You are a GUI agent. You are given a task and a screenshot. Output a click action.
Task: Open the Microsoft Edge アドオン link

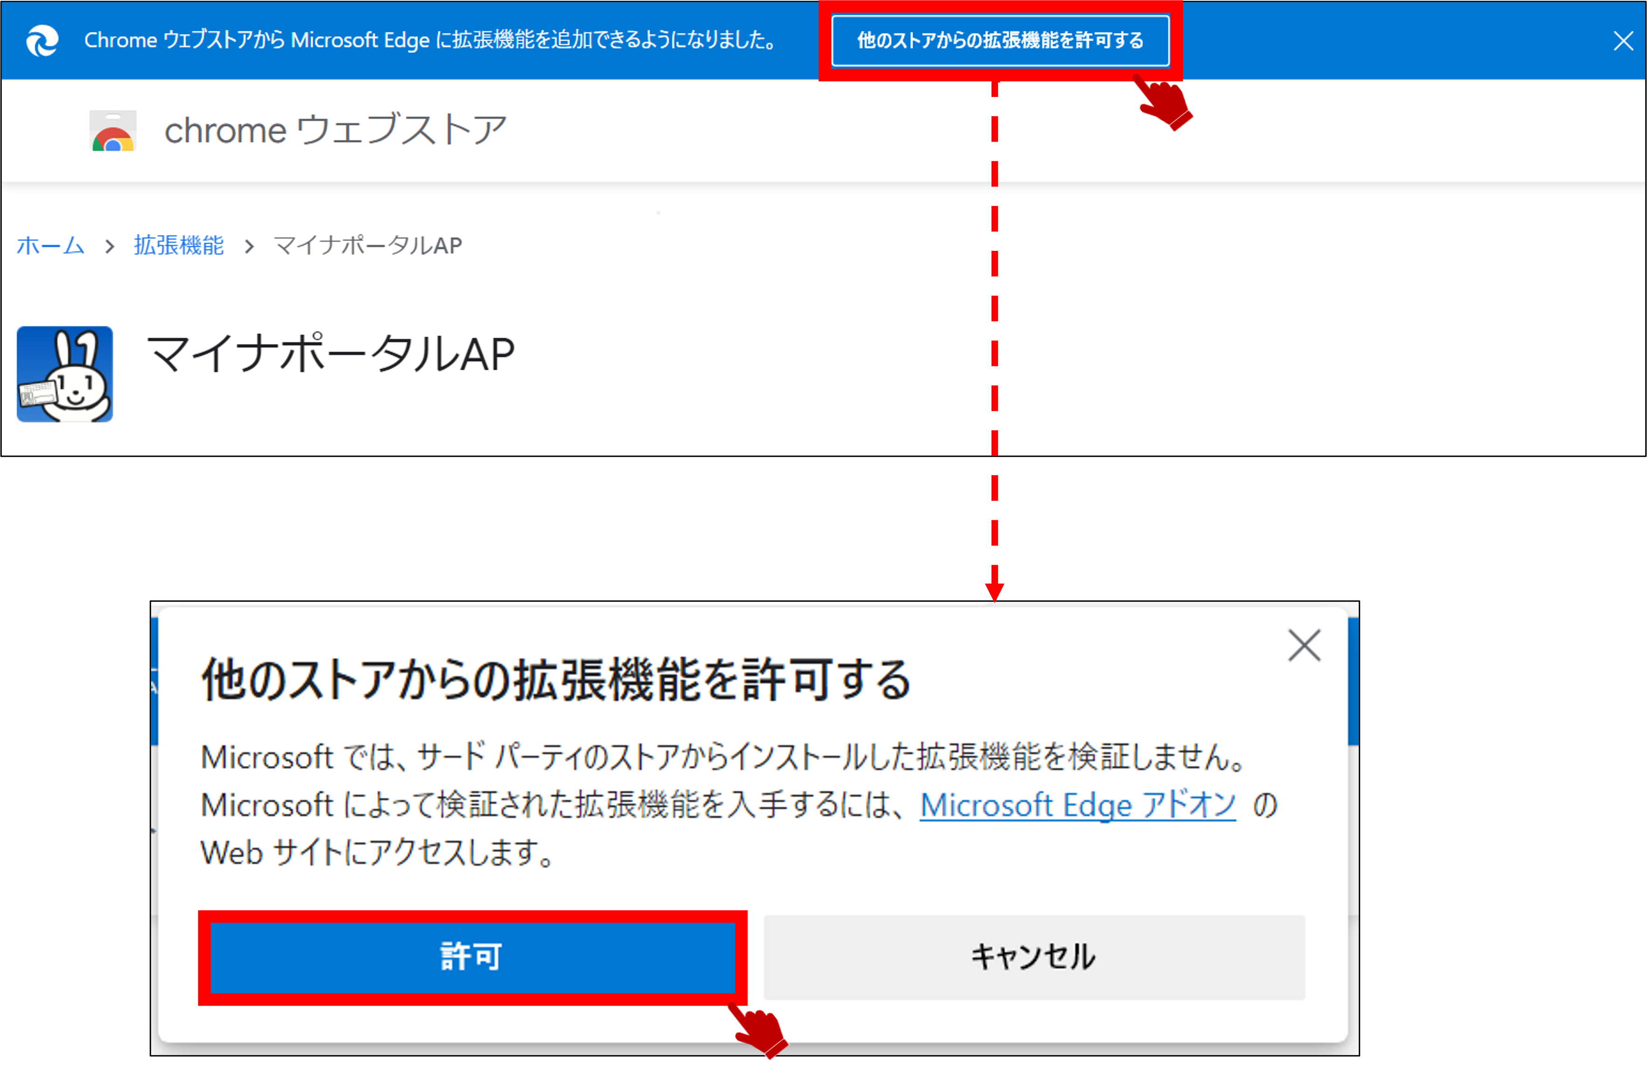pos(1077,806)
